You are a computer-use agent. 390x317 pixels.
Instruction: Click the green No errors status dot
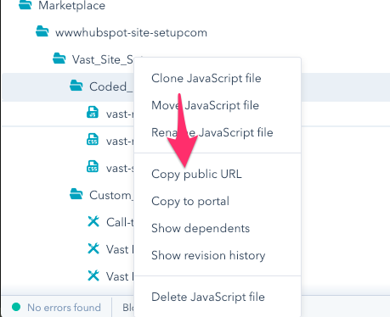click(x=16, y=307)
